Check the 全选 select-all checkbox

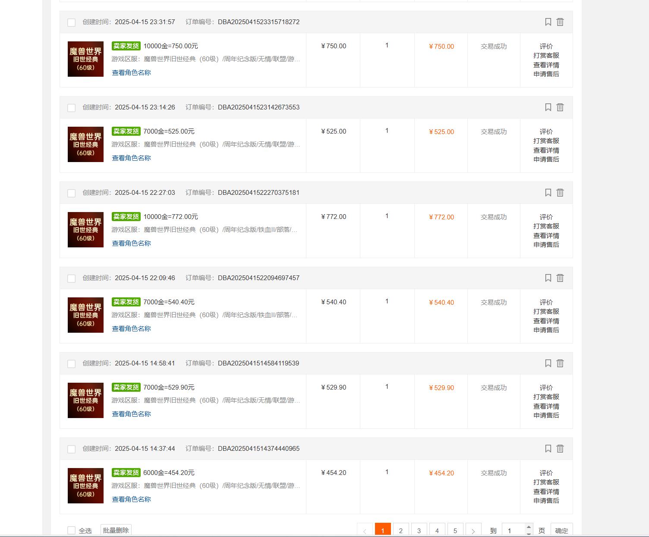point(72,531)
